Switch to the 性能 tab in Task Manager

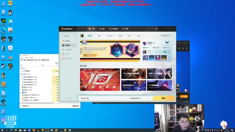tap(25, 60)
